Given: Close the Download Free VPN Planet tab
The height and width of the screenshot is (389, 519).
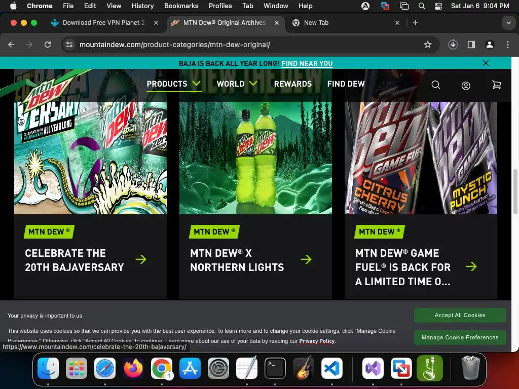Looking at the screenshot, I should click(x=156, y=23).
